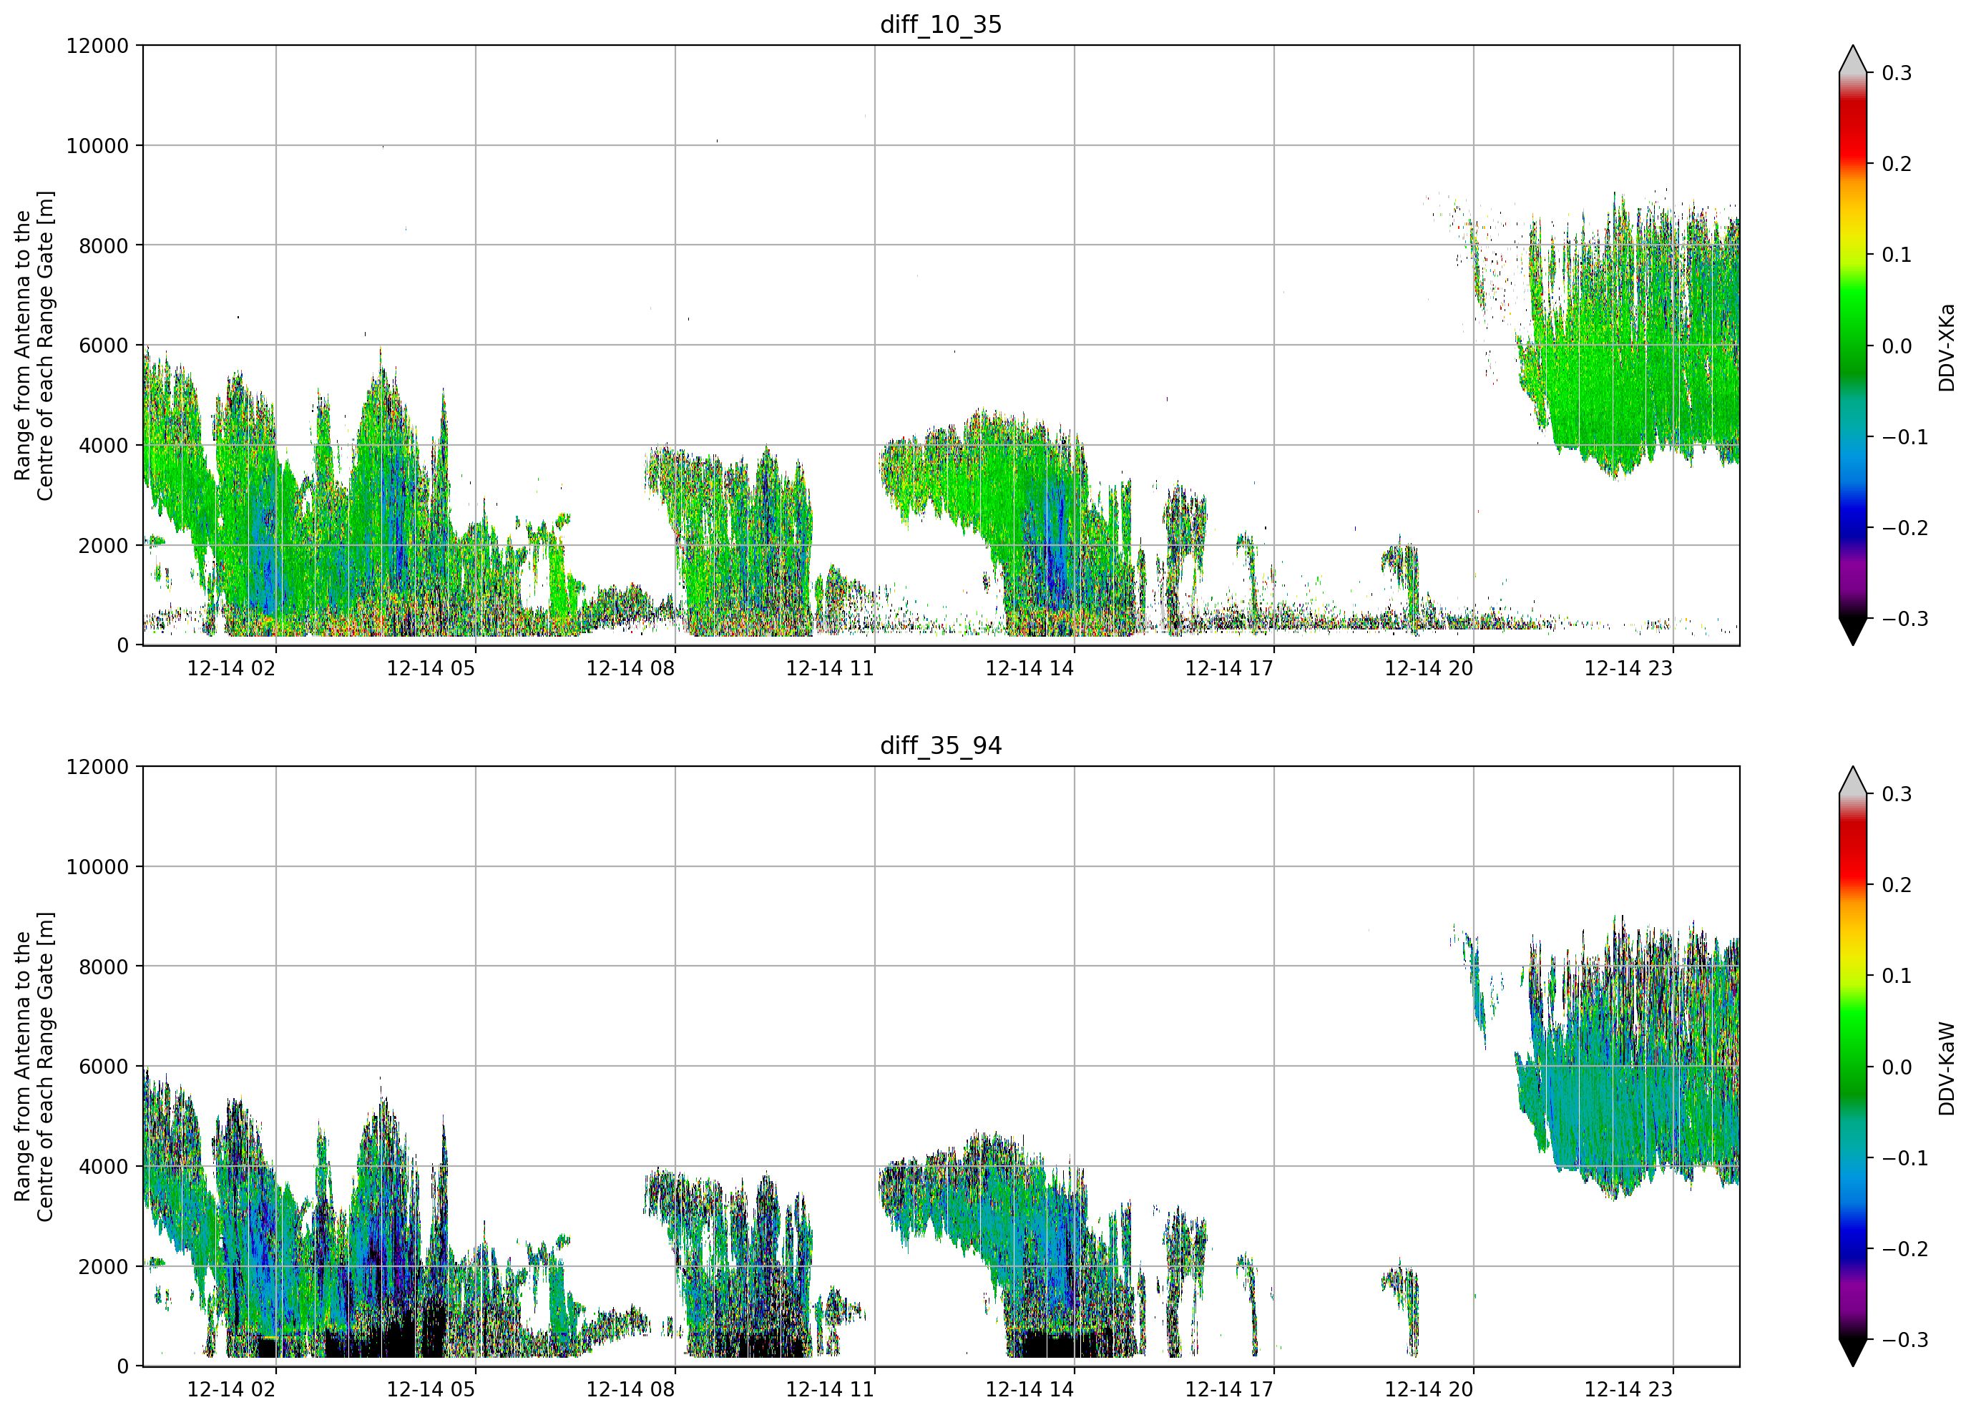Click the 12-14 11 x-tick under the diff_10_35 plot

[x=830, y=668]
